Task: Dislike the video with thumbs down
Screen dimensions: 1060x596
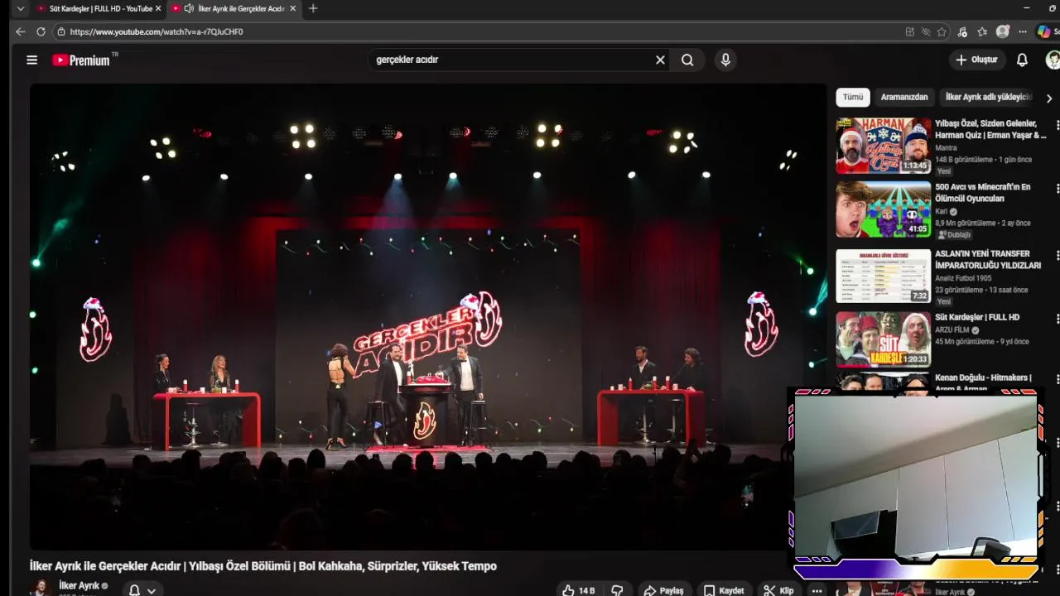Action: pyautogui.click(x=617, y=590)
